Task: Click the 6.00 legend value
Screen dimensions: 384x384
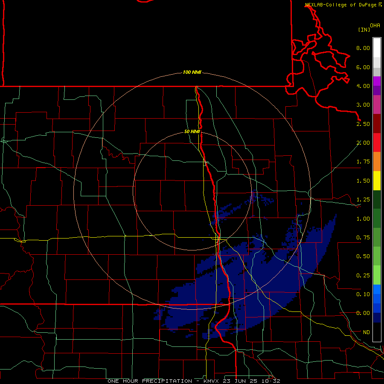Action: point(363,67)
